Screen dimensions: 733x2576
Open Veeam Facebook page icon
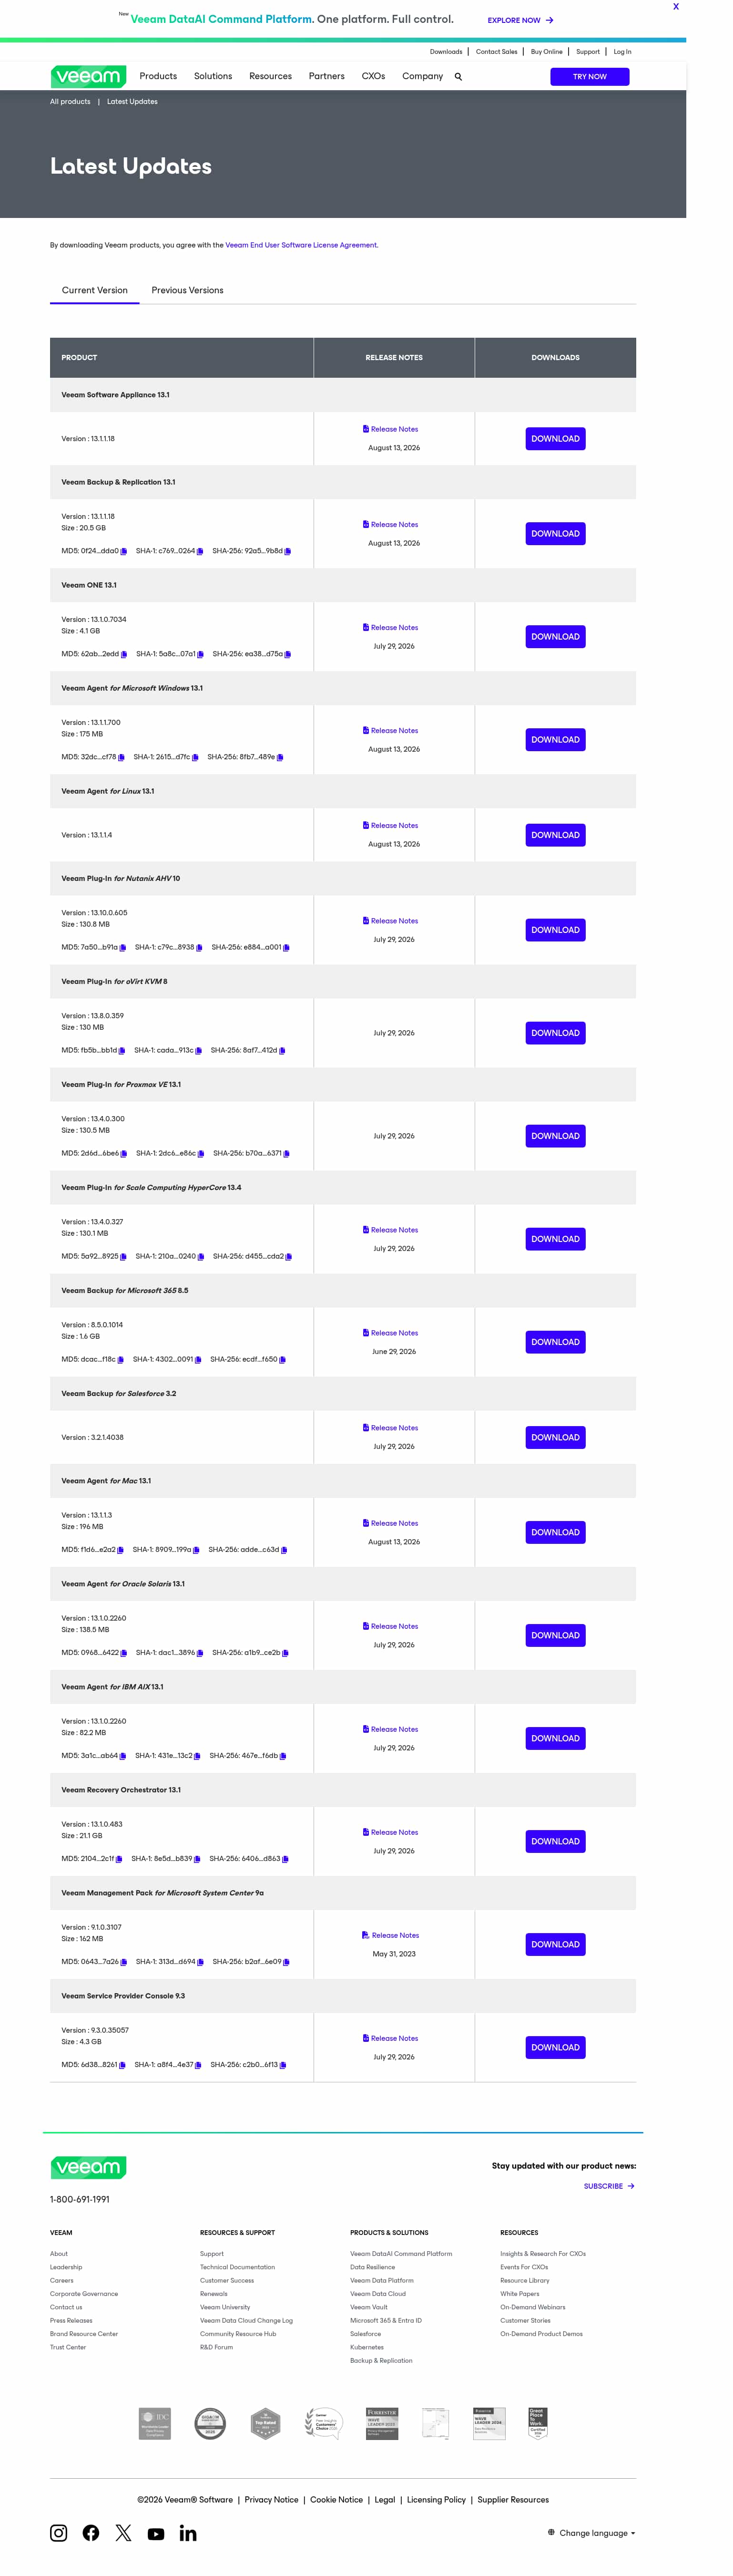[91, 2533]
